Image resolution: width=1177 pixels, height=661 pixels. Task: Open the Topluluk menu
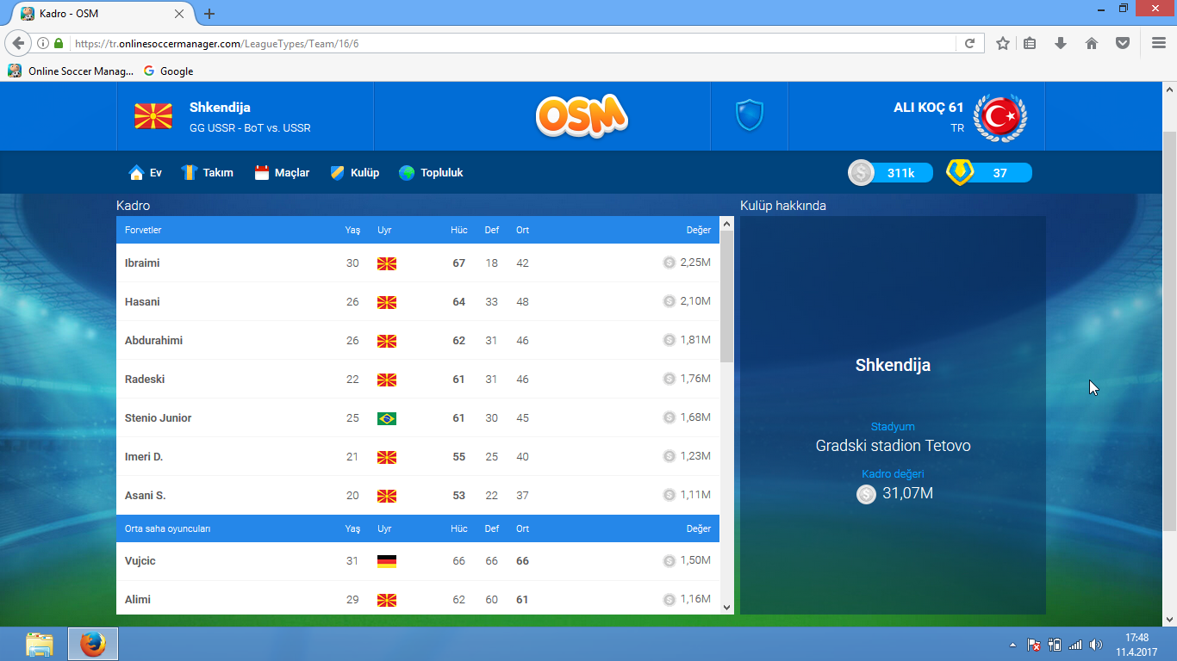[431, 173]
